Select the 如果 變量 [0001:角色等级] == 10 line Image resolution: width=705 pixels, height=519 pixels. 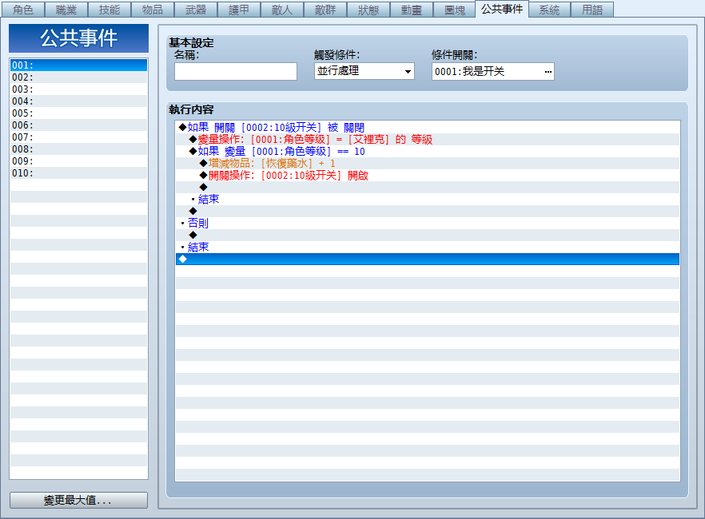(428, 151)
